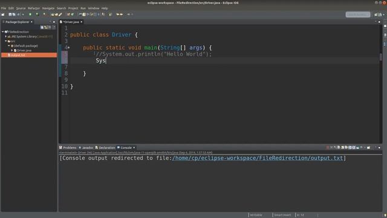This screenshot has height=218, width=387.
Task: Toggle Link with Editor in Package Explorer
Action: pos(46,27)
